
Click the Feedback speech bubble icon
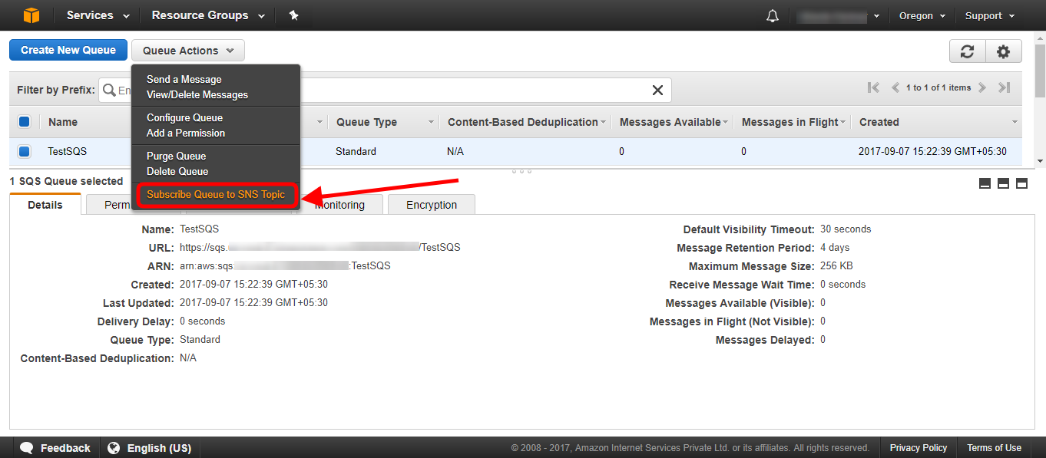26,448
